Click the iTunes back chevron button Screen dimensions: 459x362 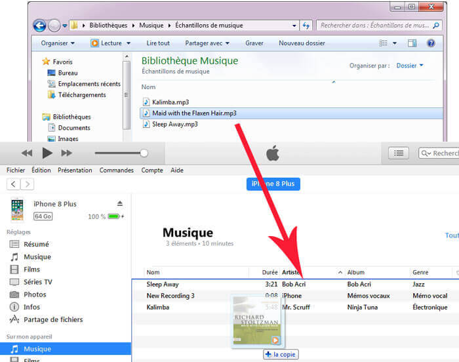point(13,184)
